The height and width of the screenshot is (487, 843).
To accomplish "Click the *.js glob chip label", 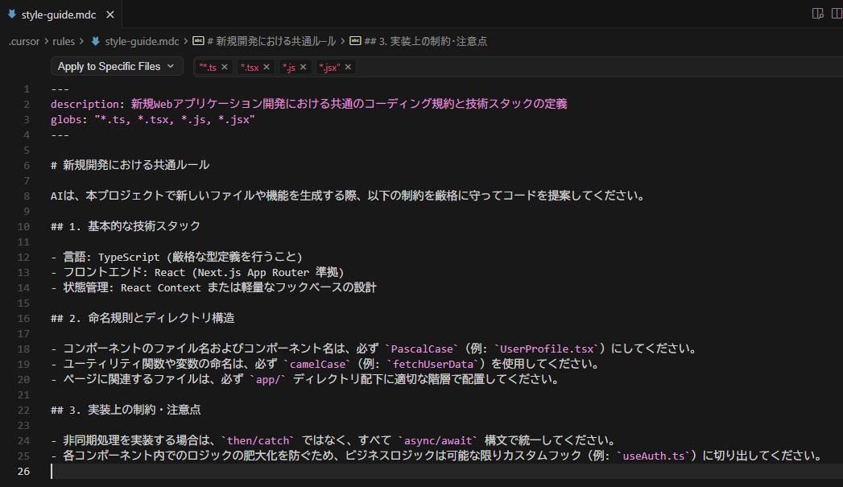I will 289,67.
